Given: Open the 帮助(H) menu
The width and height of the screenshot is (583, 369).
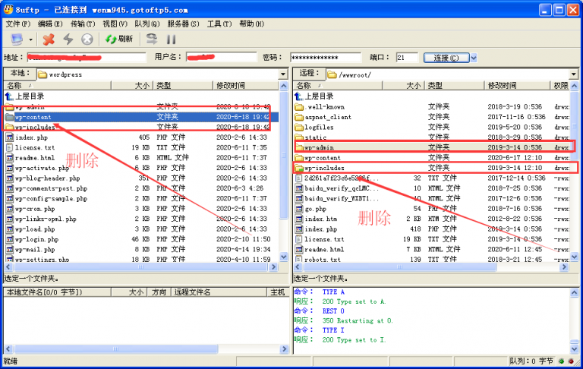Looking at the screenshot, I should pos(251,24).
